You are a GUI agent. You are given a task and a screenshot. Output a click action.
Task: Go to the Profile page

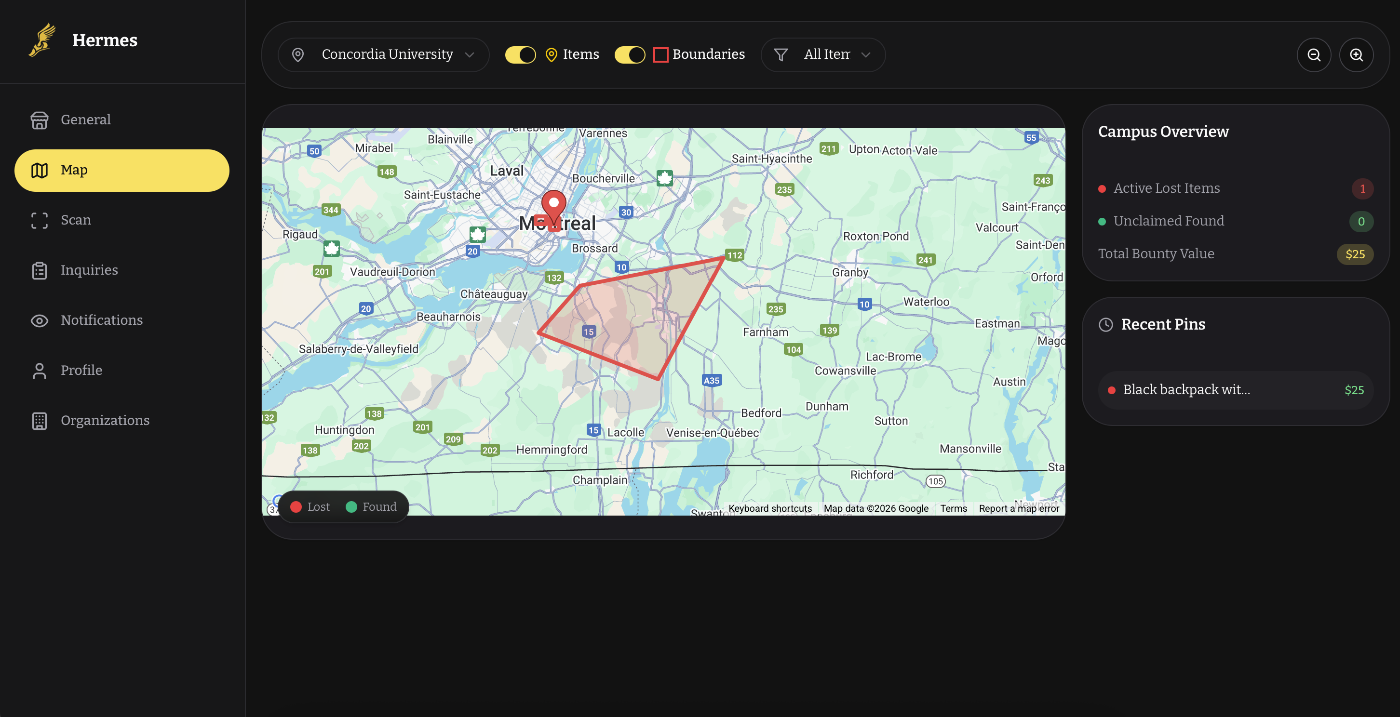coord(81,371)
